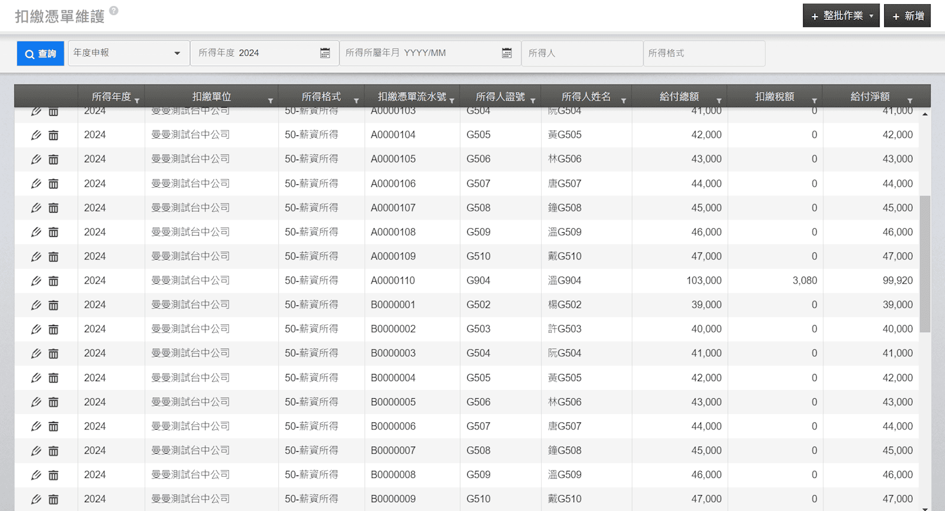Open calendar picker for 所得年度 field
The height and width of the screenshot is (511, 945).
[x=325, y=53]
